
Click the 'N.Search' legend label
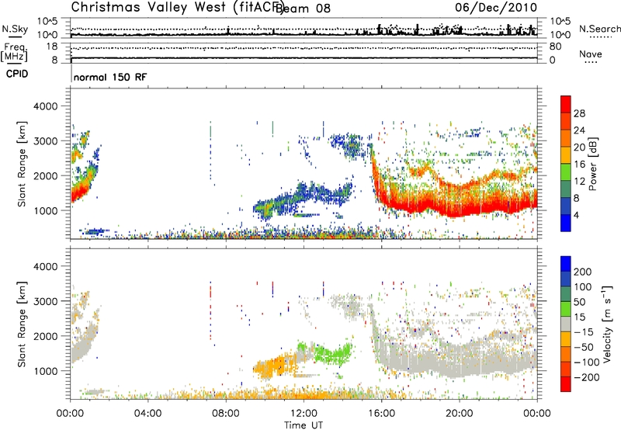(x=599, y=29)
